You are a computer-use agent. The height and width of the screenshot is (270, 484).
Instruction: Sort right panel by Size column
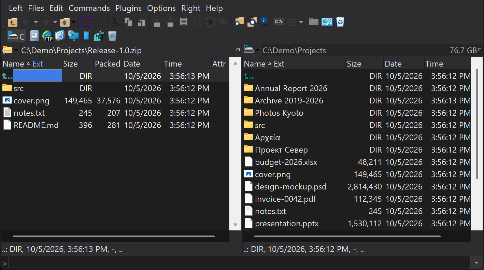click(364, 64)
